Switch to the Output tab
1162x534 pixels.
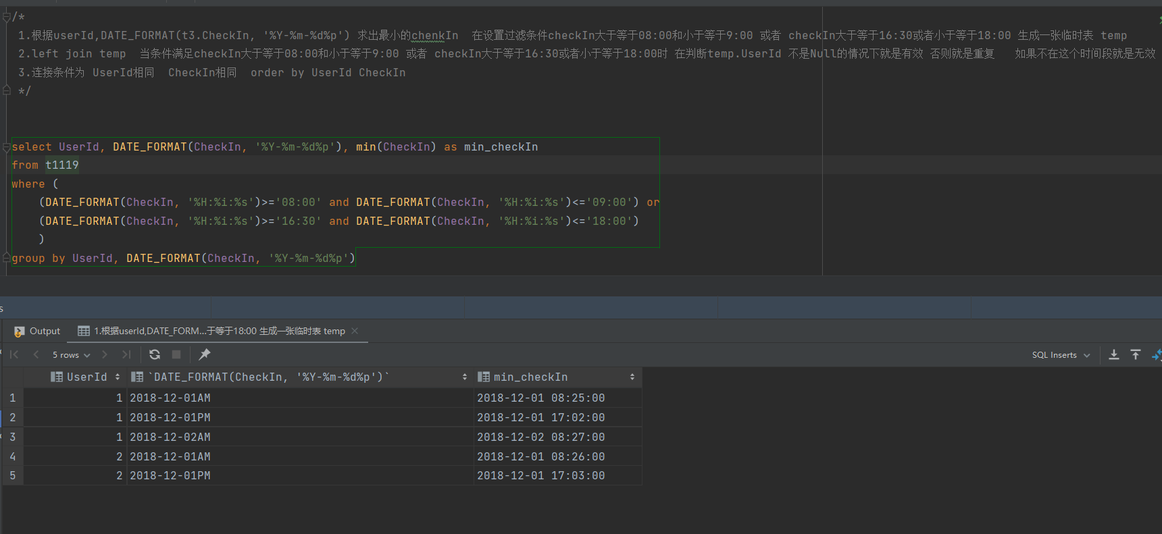point(38,331)
